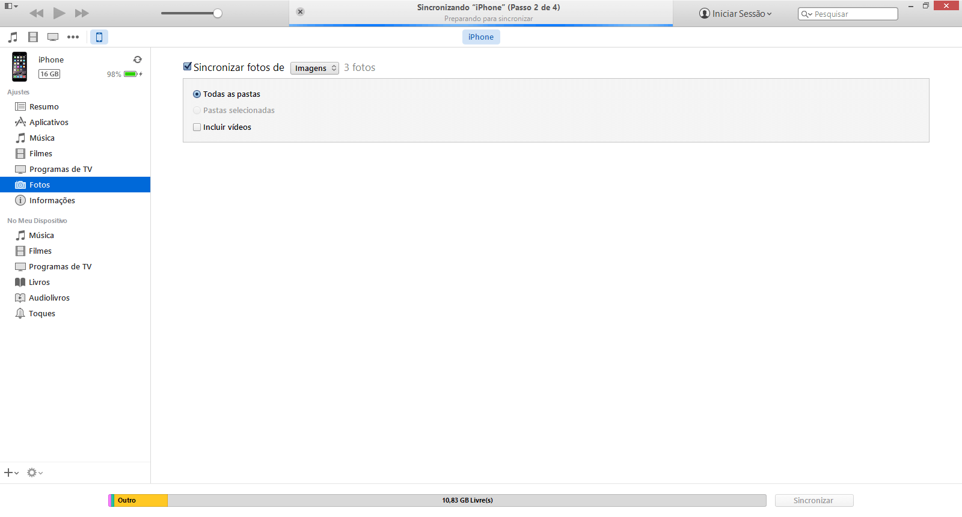This screenshot has height=517, width=962.
Task: Select the iPhone device icon in the toolbar
Action: pyautogui.click(x=99, y=37)
